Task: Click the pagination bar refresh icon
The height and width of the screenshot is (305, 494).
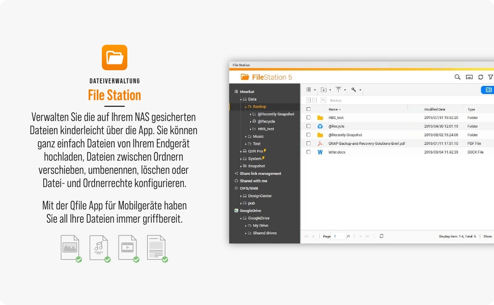Action: (381, 236)
